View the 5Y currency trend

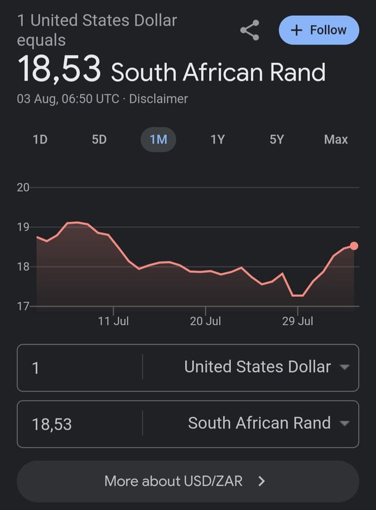pyautogui.click(x=276, y=140)
